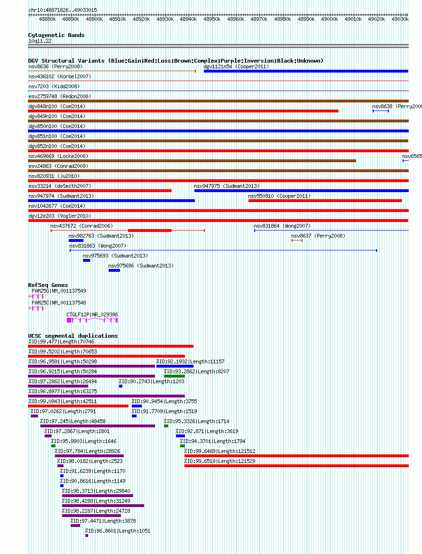Click duplication %ID:99.6519 Length:121529

[297, 466]
